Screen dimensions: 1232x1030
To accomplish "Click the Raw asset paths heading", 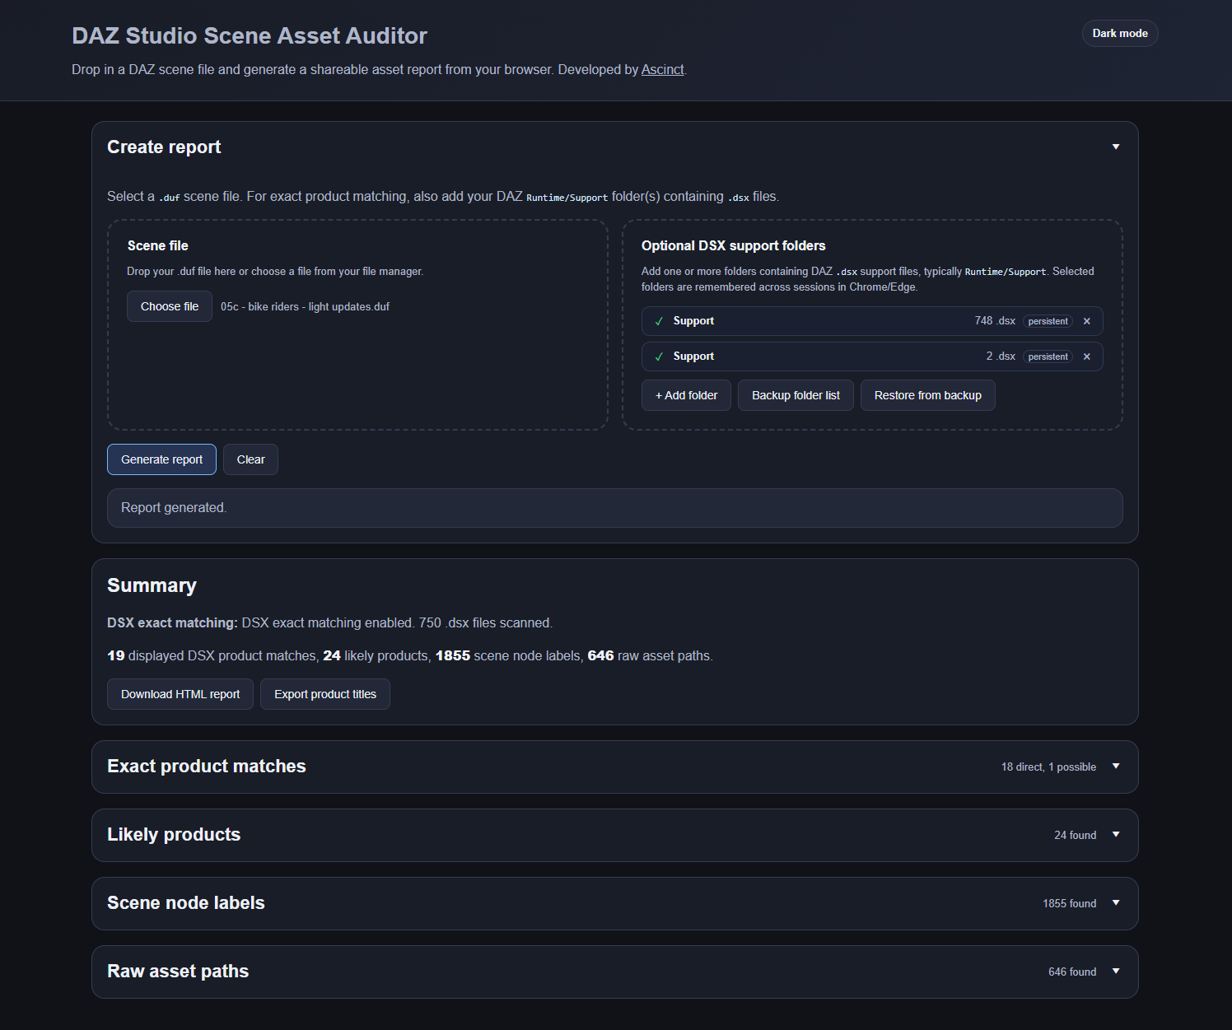I will [178, 972].
